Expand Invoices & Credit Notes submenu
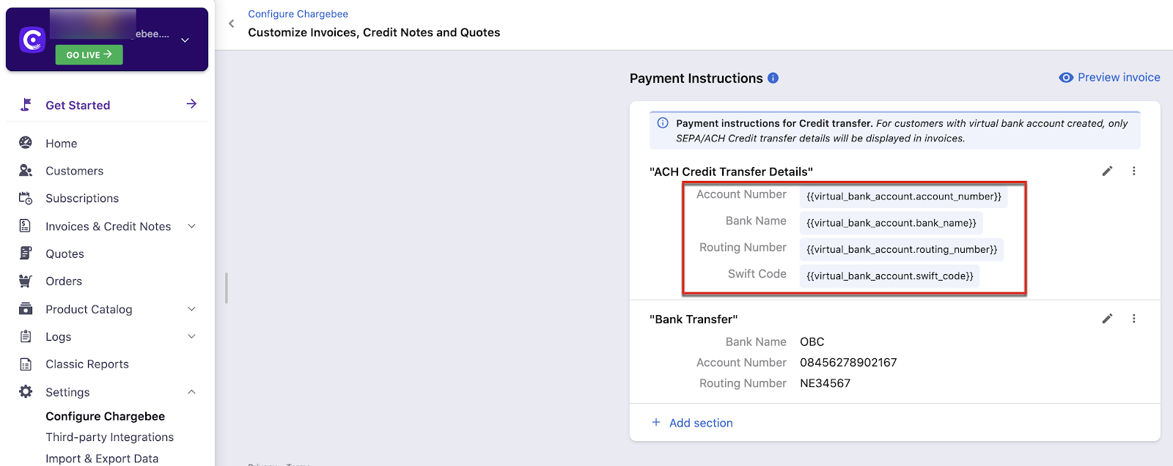 tap(191, 226)
